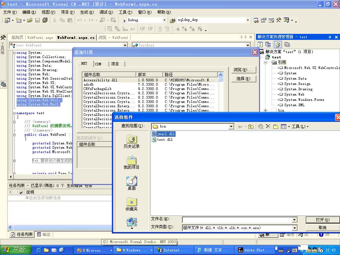Click the Server Explorer sidebar icon

point(3,84)
